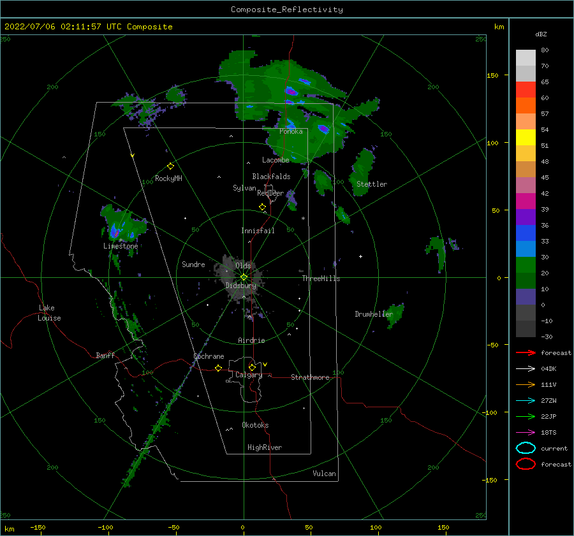Click white 04DK arrow in legend
574x536 pixels.
[x=526, y=368]
